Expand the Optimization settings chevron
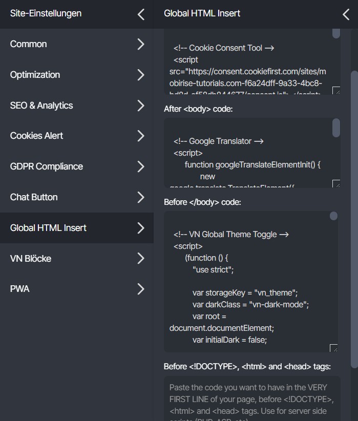358x421 pixels. tap(141, 75)
